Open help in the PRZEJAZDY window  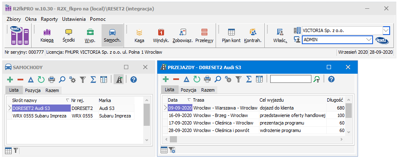[x=331, y=80]
